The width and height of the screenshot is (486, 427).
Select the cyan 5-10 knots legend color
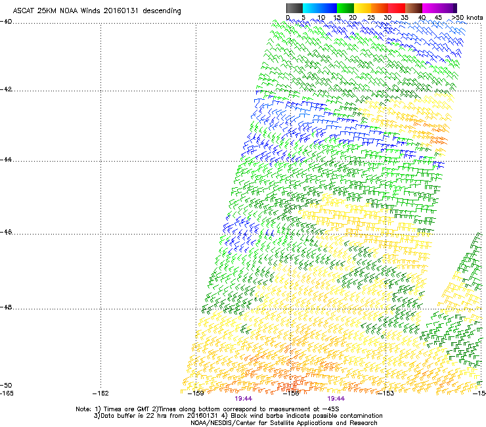(311, 9)
